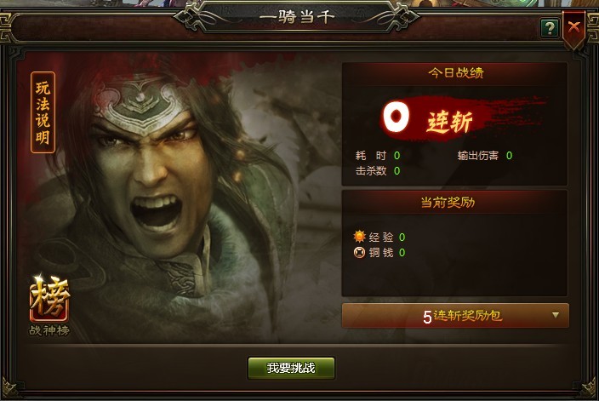The height and width of the screenshot is (401, 599).
Task: Select the 今日战绩 header
Action: tap(456, 73)
